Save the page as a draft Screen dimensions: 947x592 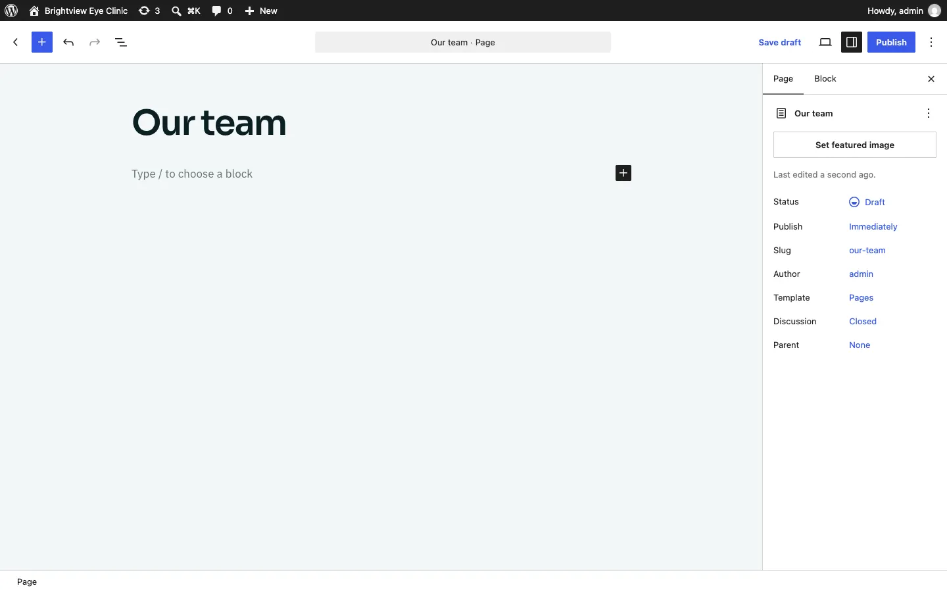coord(780,42)
